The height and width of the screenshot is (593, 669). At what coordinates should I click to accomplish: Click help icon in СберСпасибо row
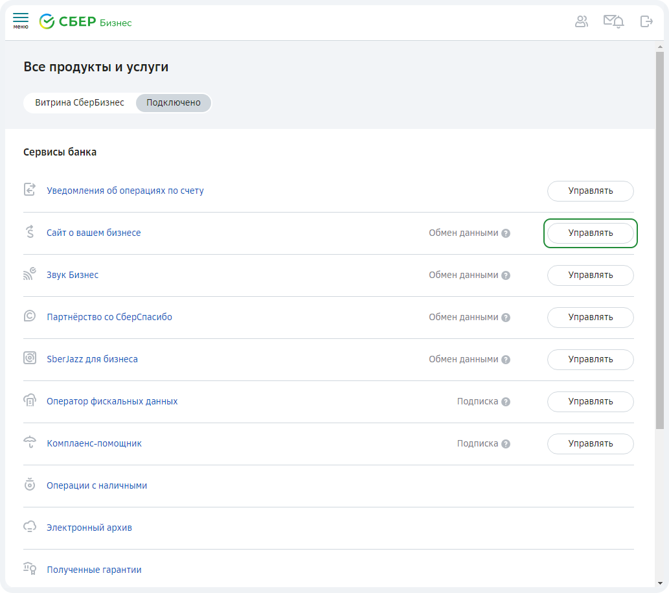tap(506, 318)
